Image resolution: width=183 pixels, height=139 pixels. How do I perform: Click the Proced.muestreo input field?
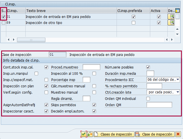point(91,67)
